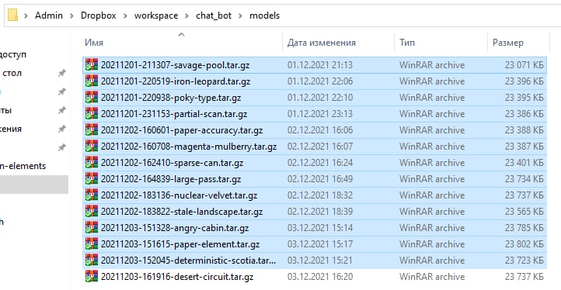Expand chevron before Admin in address bar

pyautogui.click(x=26, y=16)
